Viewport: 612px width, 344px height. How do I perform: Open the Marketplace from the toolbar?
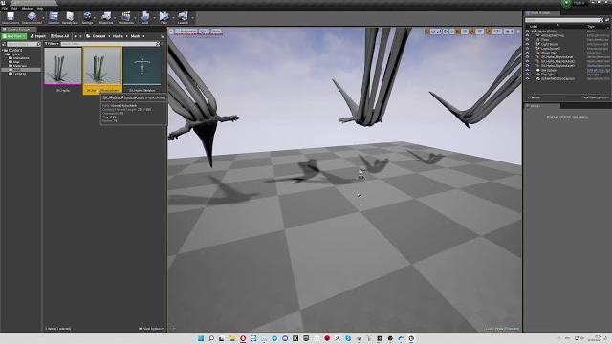(x=70, y=17)
